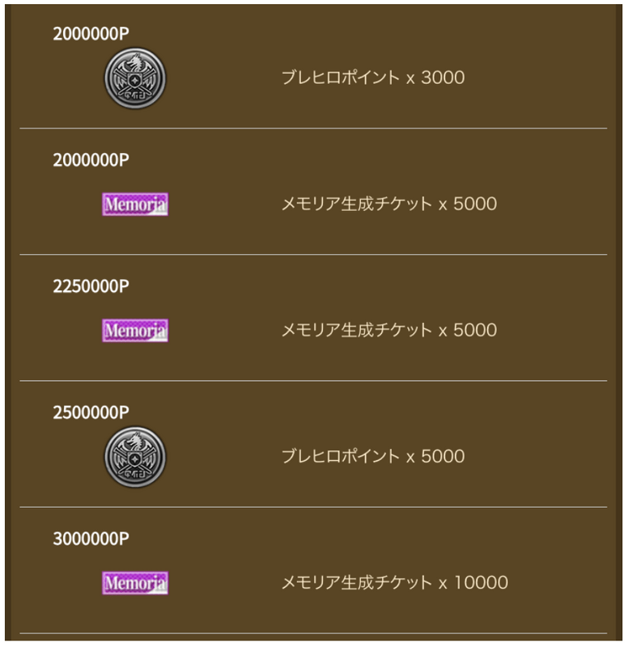Image resolution: width=628 pixels, height=647 pixels.
Task: Click the 2000000P label above the silver medal
Action: [x=91, y=34]
